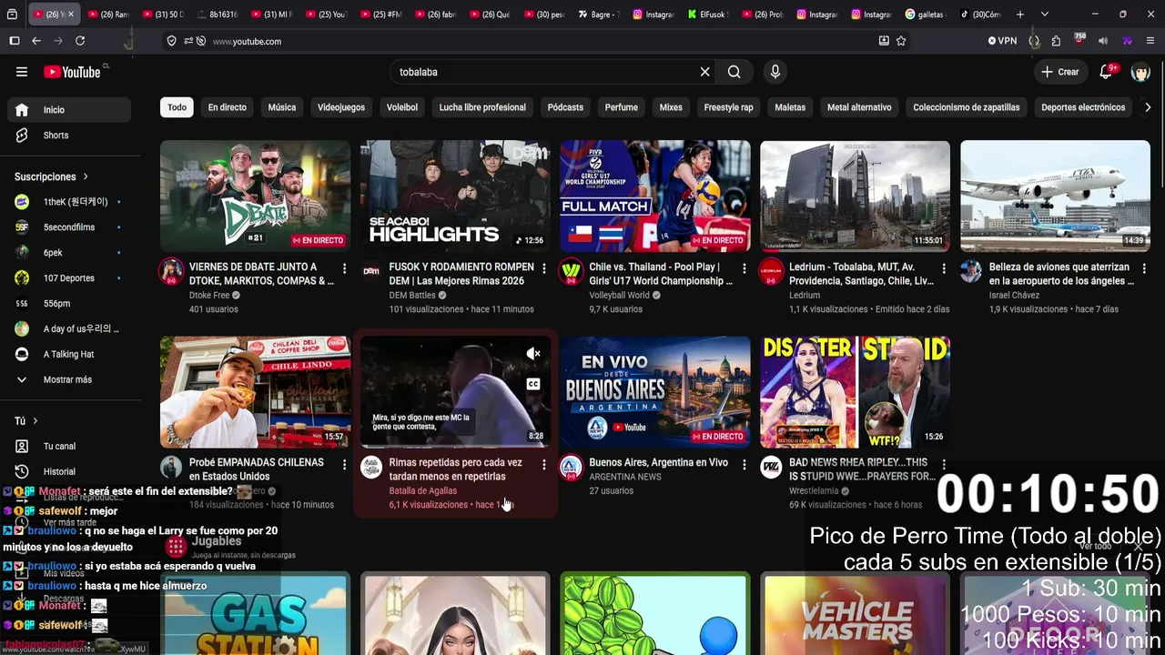Click the install/download icon in the address bar
The width and height of the screenshot is (1165, 655).
click(884, 41)
